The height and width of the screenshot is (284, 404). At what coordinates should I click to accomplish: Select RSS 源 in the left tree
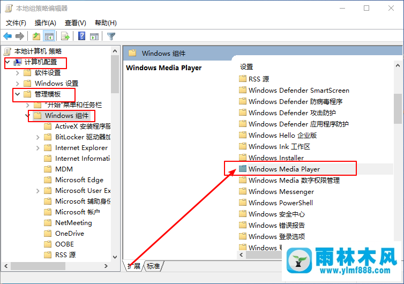[x=65, y=255]
